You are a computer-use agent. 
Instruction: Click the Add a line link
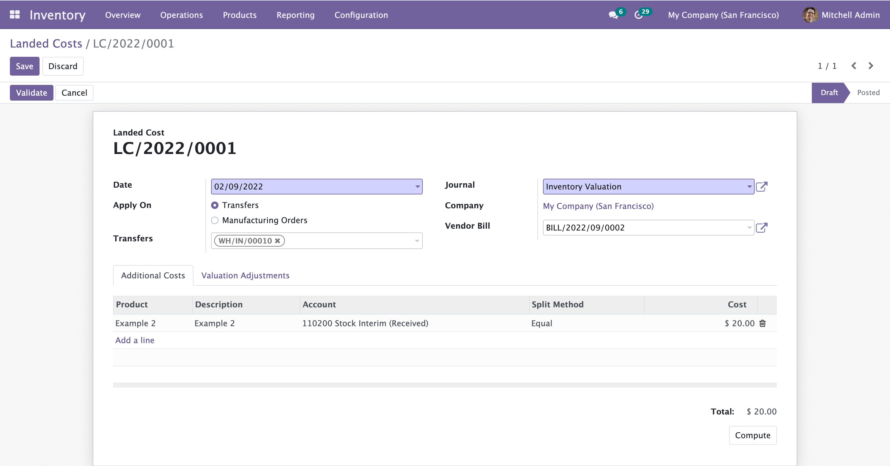[x=135, y=340]
